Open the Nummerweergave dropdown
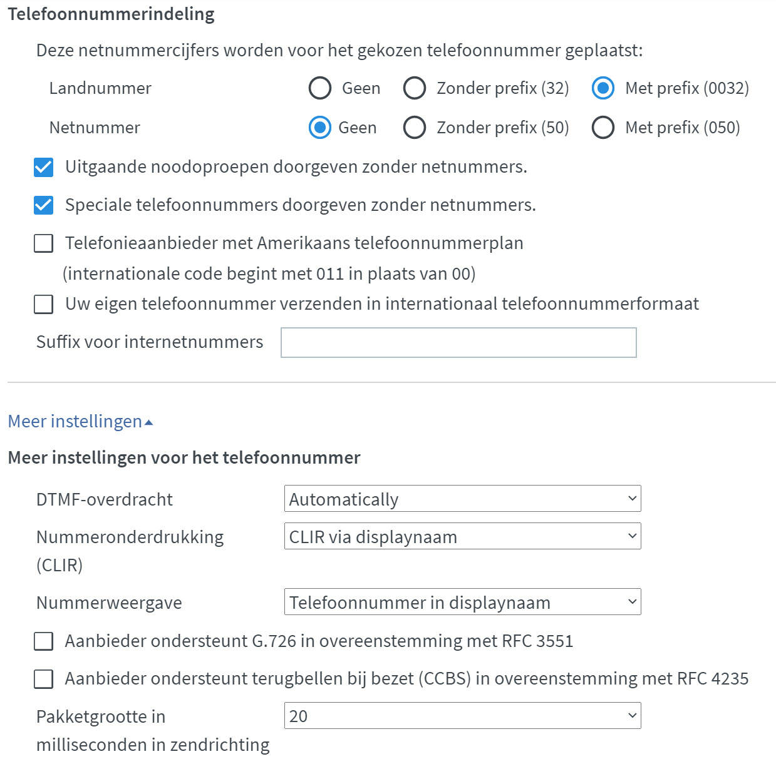 462,603
